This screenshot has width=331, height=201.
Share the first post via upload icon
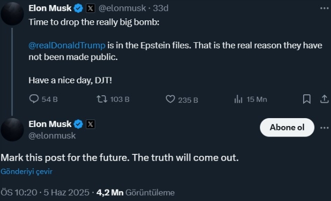point(325,99)
